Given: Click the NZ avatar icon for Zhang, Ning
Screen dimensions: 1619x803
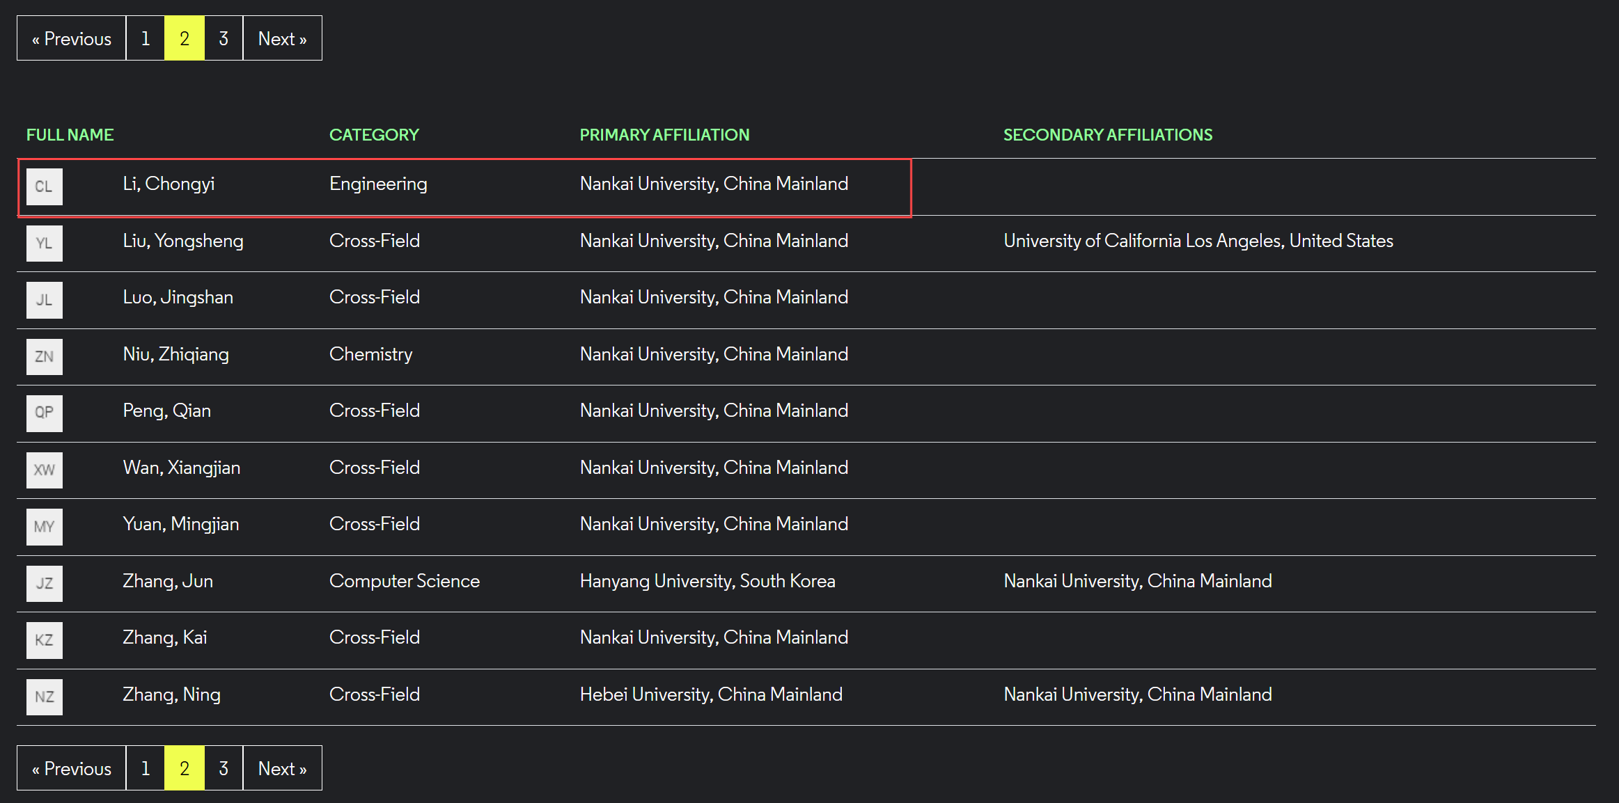Looking at the screenshot, I should pyautogui.click(x=44, y=697).
